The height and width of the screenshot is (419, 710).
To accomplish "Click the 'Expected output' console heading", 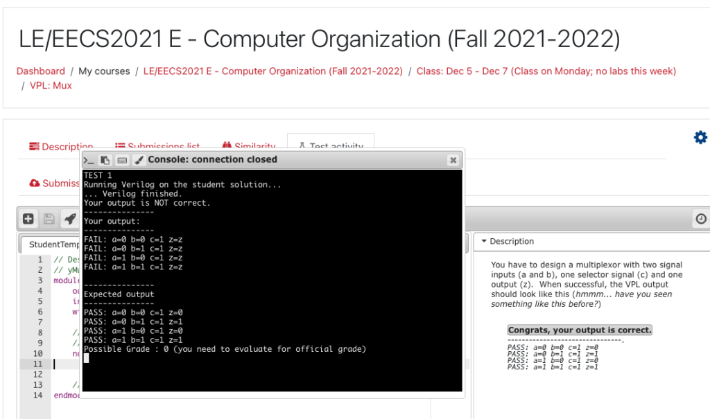I will pyautogui.click(x=119, y=294).
